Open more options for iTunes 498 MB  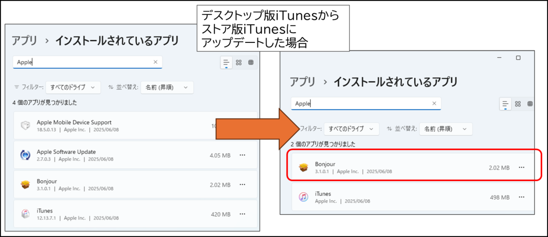click(522, 197)
